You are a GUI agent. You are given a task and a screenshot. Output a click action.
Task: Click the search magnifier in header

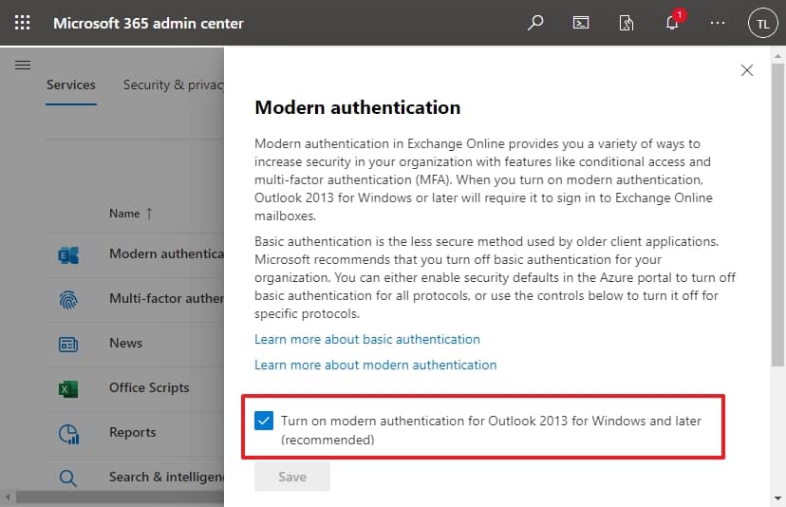click(x=535, y=23)
